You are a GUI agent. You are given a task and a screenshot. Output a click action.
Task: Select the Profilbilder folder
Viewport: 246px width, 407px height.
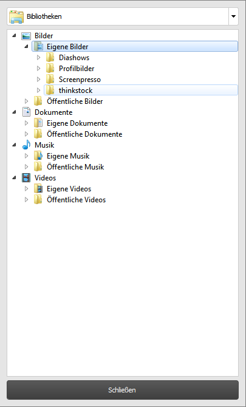[77, 69]
